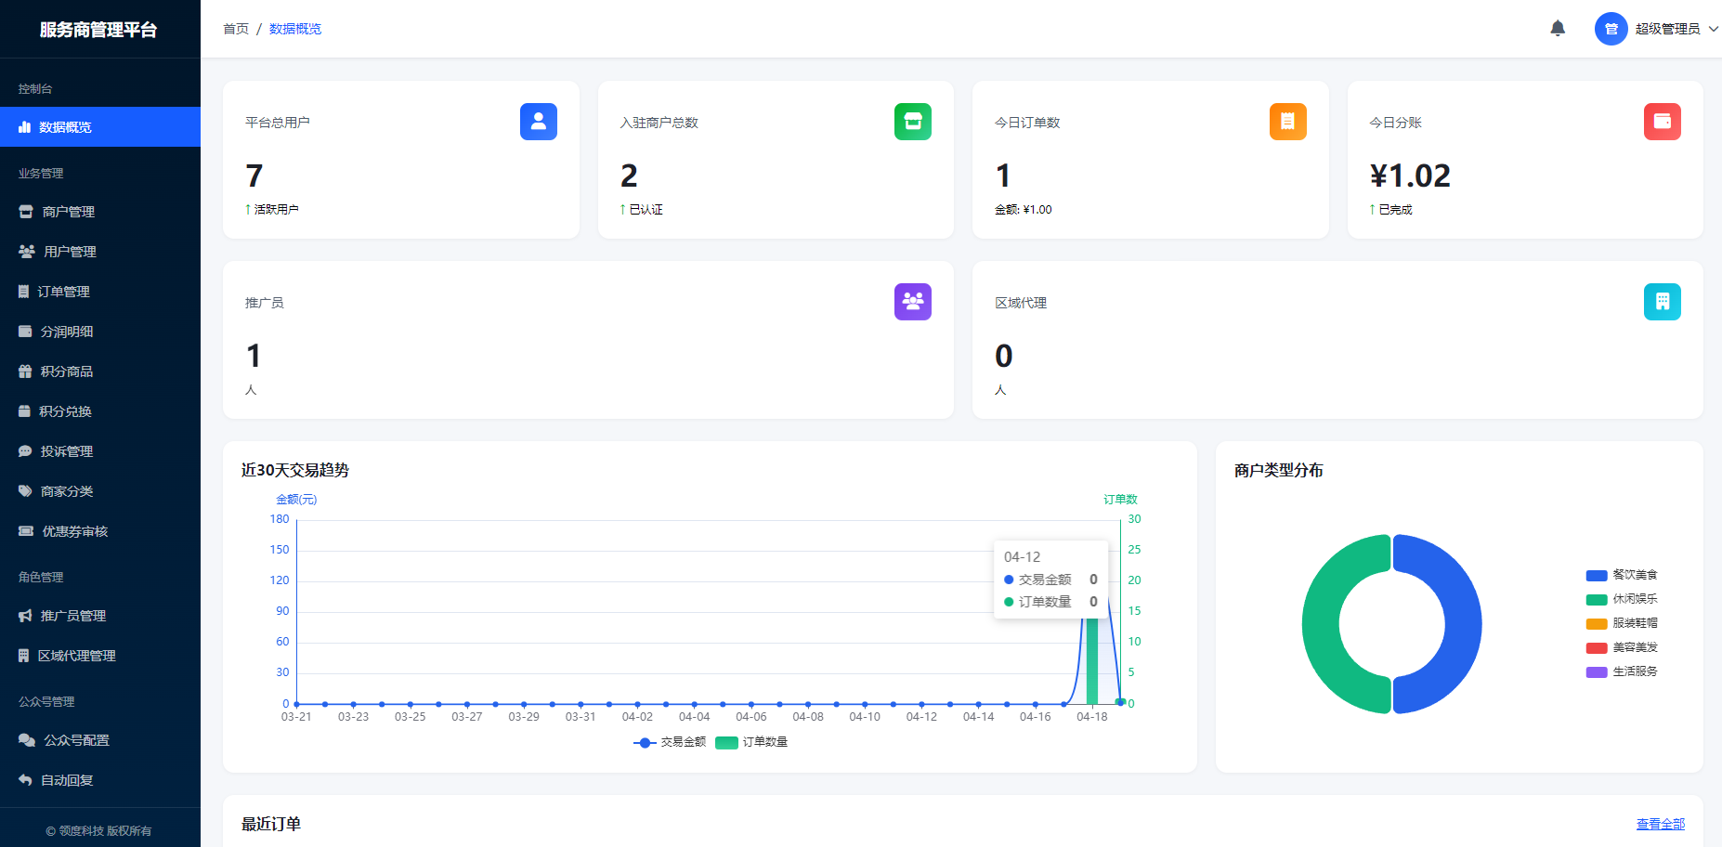1722x847 pixels.
Task: Click the 商户类型分布 chart title
Action: click(x=1279, y=470)
